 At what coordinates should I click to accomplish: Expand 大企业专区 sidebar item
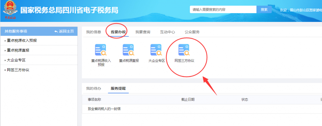point(18,60)
